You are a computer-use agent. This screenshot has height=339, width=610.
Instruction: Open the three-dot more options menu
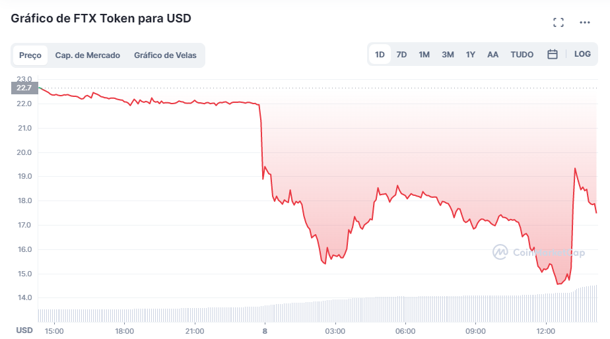click(584, 22)
